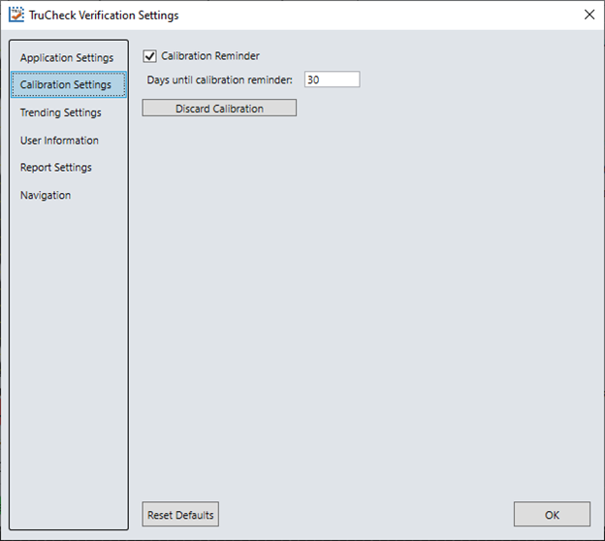This screenshot has height=541, width=605.
Task: Switch to Trending Settings
Action: point(60,112)
